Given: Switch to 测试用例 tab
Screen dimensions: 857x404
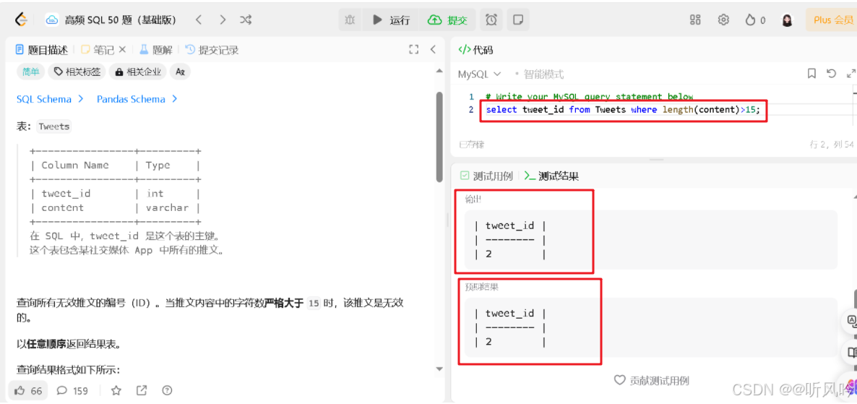Looking at the screenshot, I should (x=486, y=176).
